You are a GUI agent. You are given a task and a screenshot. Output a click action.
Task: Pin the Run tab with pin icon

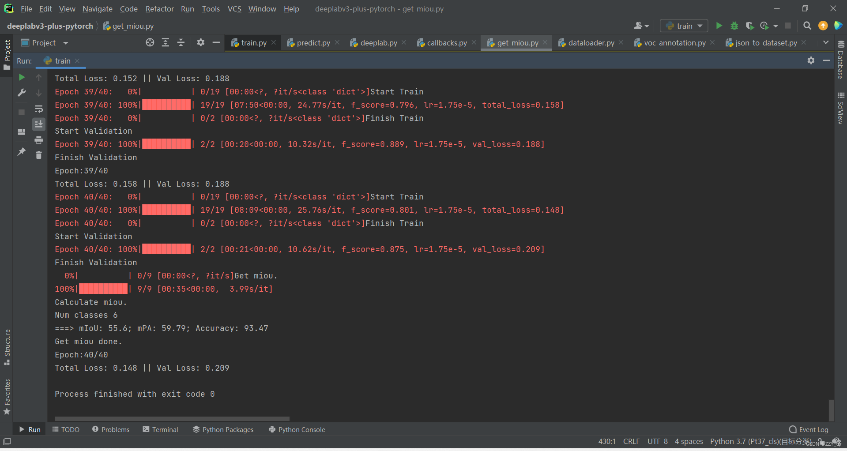22,152
